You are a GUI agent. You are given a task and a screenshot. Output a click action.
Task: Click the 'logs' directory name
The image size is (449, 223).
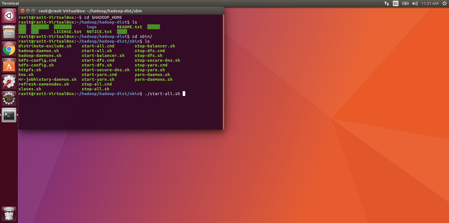click(x=92, y=27)
